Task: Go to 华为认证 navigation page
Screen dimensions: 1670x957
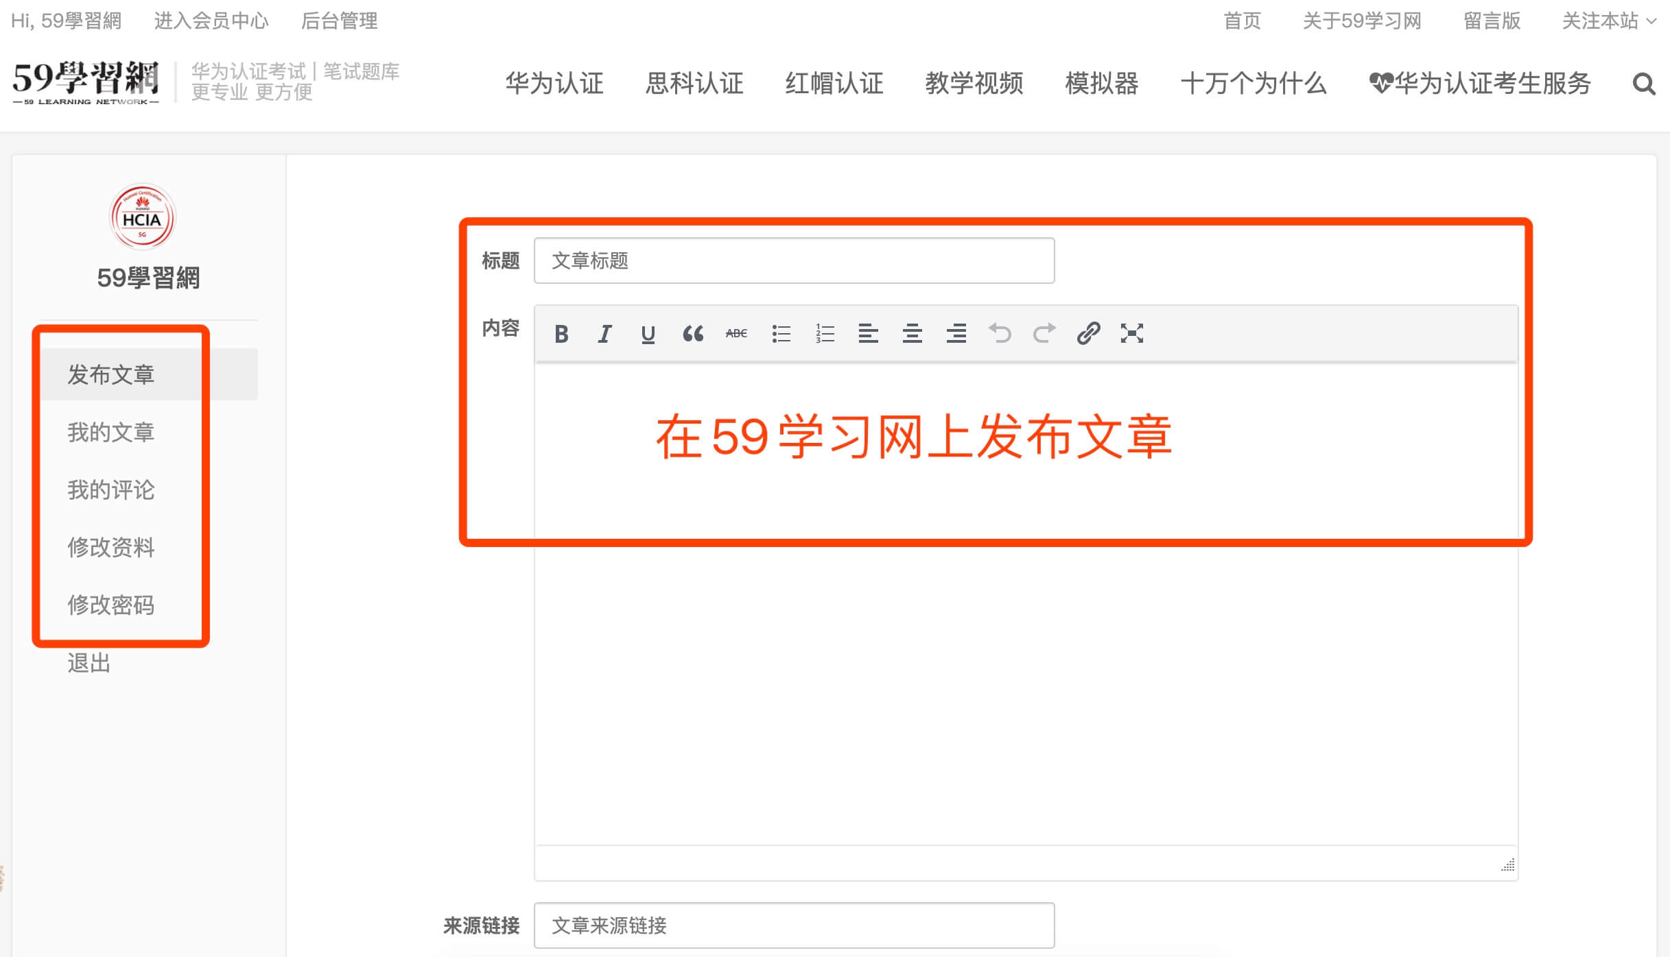Action: 554,84
